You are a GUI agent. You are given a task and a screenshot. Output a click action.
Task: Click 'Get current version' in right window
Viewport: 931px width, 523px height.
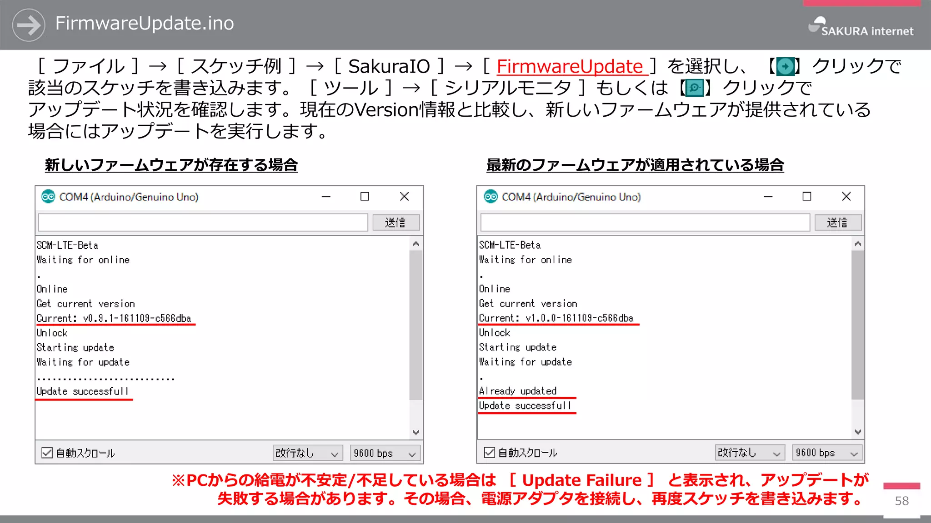(x=528, y=303)
